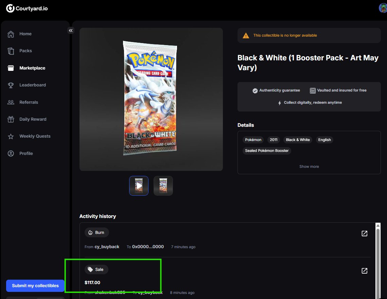This screenshot has height=299, width=387.
Task: Click the Courtyard.io logo
Action: (x=27, y=8)
